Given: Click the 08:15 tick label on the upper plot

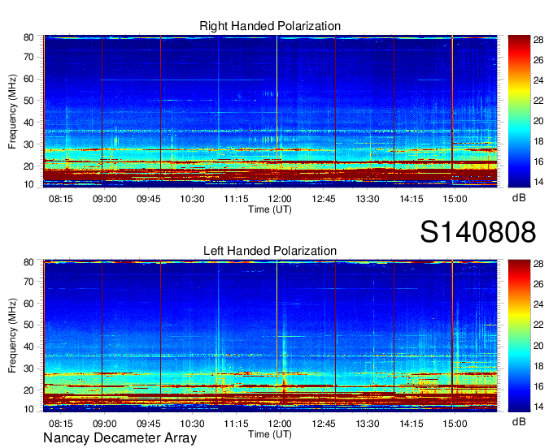Looking at the screenshot, I should click(61, 199).
